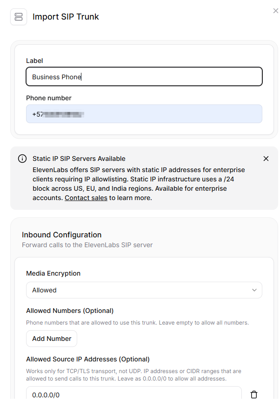
Task: Click the chevron on the Allowed dropdown
Action: 254,290
